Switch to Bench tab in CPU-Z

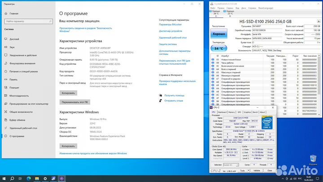(x=255, y=112)
